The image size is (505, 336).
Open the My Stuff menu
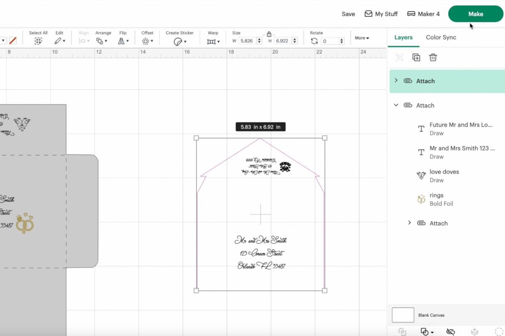[x=381, y=13]
